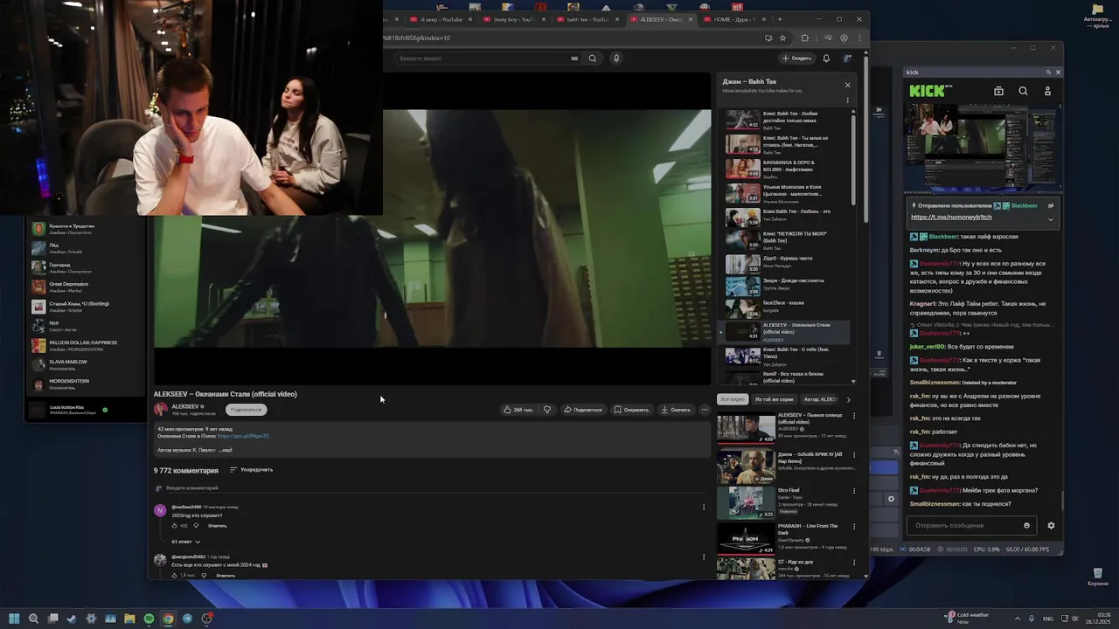1119x629 pixels.
Task: Open Chrome from the Windows taskbar
Action: pyautogui.click(x=168, y=619)
